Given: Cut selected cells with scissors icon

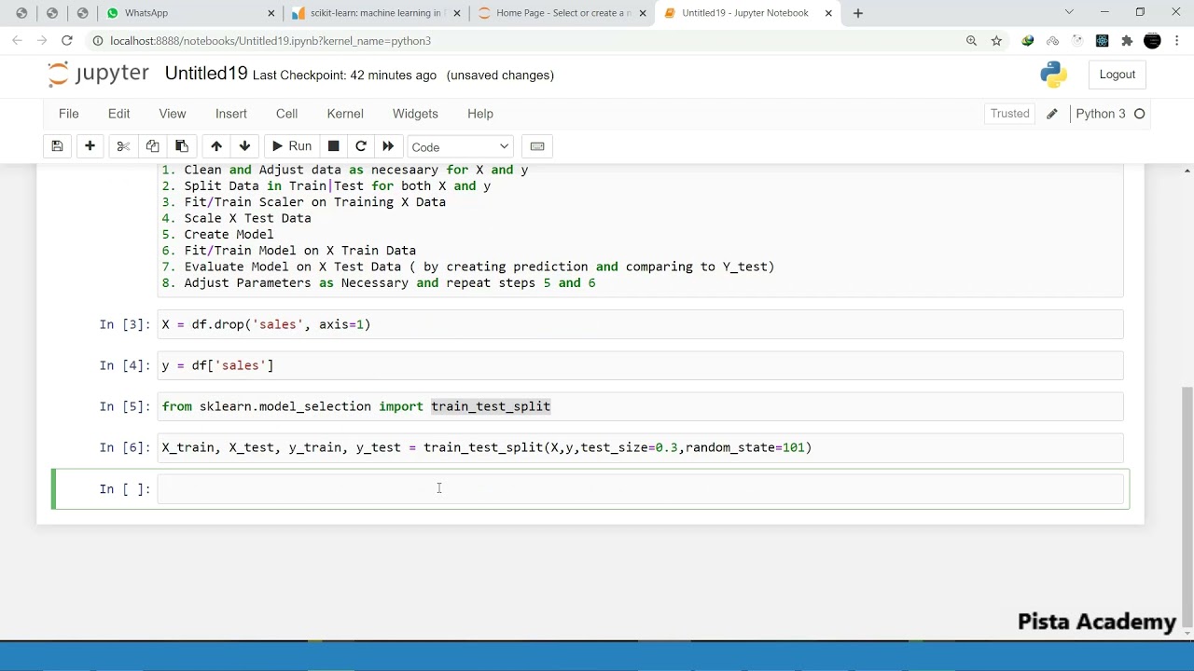Looking at the screenshot, I should (x=123, y=146).
